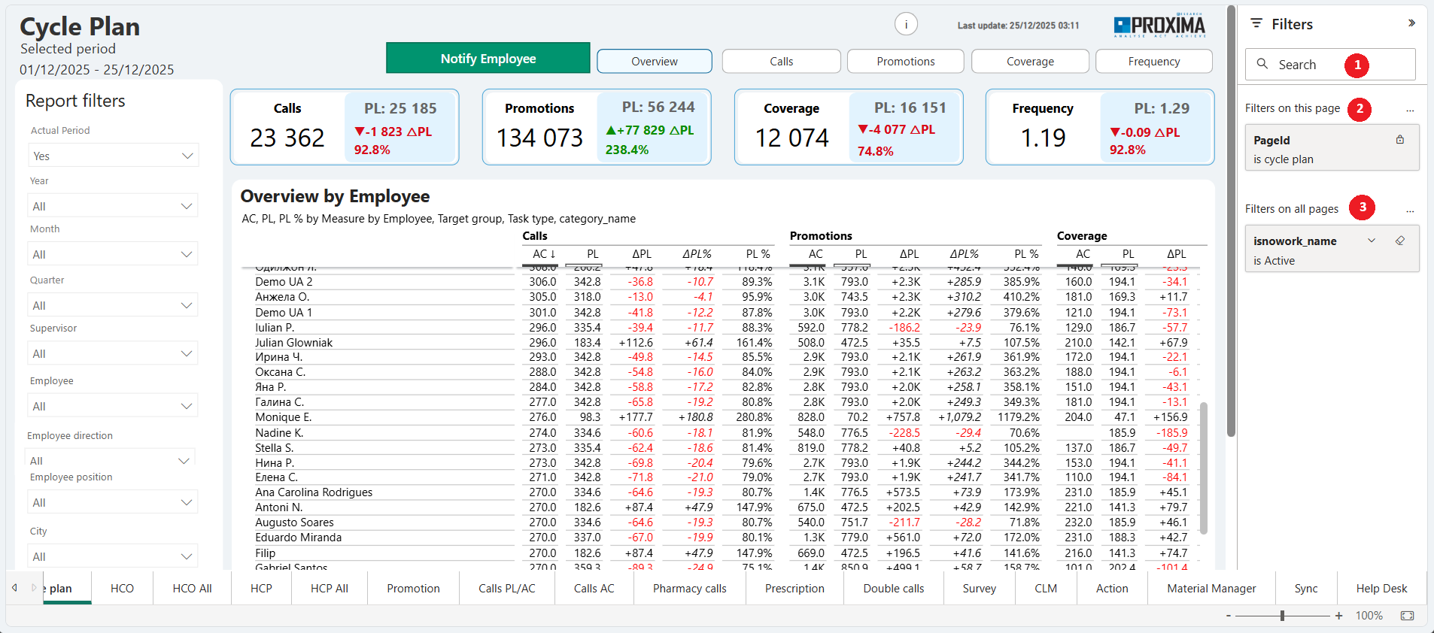Open the Employee position dropdown
1434x633 pixels.
(x=113, y=502)
